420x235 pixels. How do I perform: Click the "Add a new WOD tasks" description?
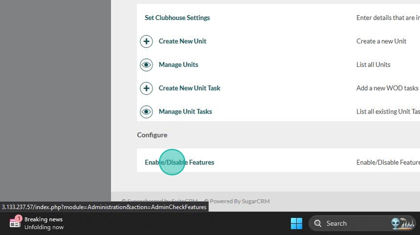coord(387,88)
